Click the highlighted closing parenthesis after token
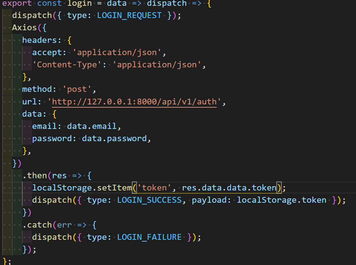The width and height of the screenshot is (356, 265). (x=279, y=188)
